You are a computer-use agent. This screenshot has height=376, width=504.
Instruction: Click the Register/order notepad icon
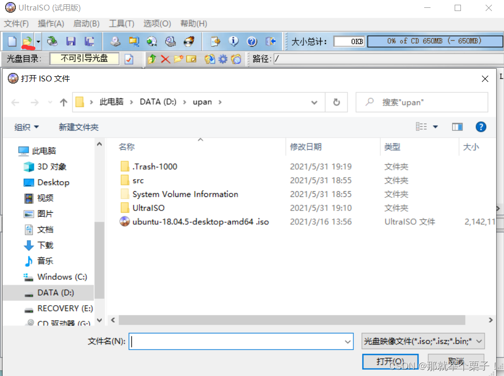(x=215, y=41)
